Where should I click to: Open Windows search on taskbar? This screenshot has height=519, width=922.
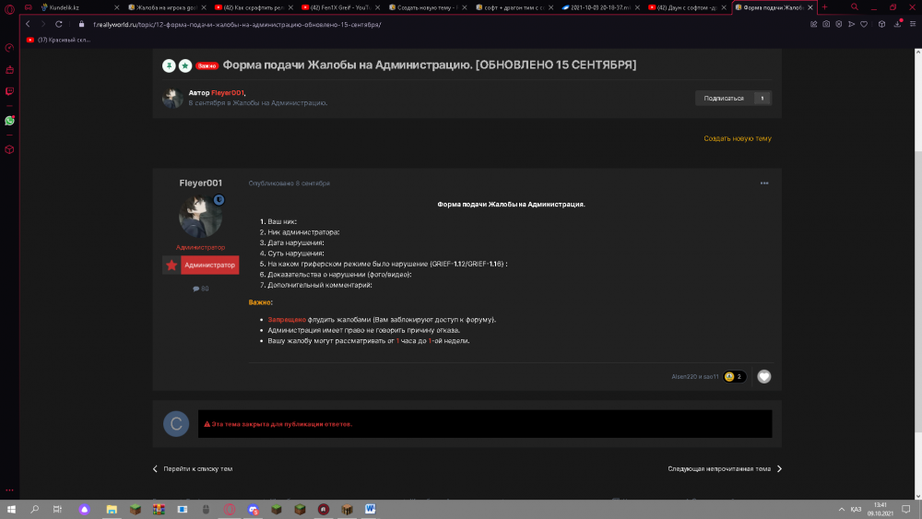click(x=35, y=509)
